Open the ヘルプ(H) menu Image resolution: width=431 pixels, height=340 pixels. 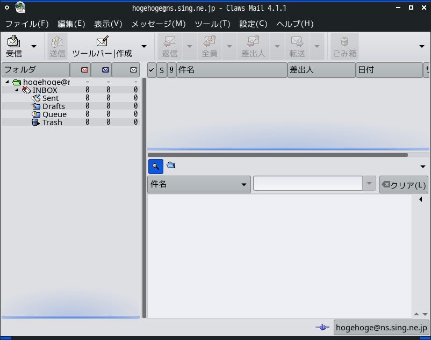click(x=295, y=24)
